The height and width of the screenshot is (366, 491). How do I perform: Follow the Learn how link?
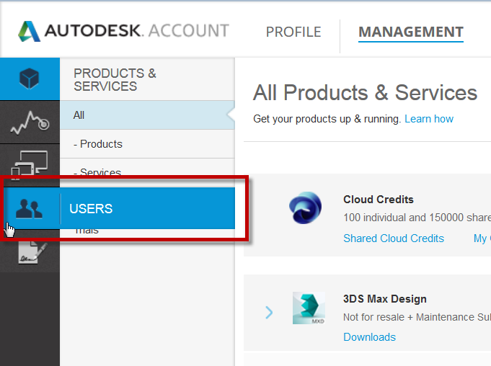pyautogui.click(x=429, y=119)
